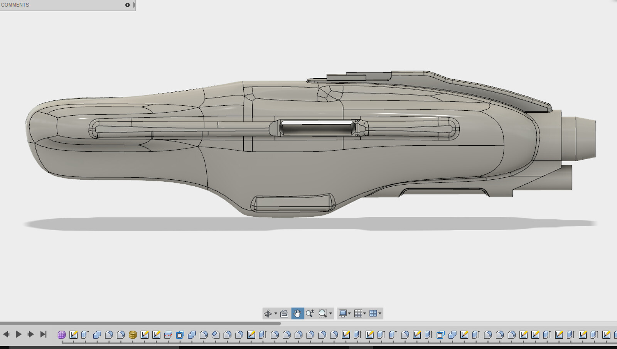The height and width of the screenshot is (349, 617).
Task: Activate the Orbit tool
Action: pyautogui.click(x=268, y=314)
